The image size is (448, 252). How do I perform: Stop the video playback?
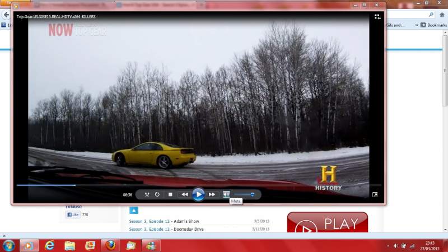pos(170,194)
